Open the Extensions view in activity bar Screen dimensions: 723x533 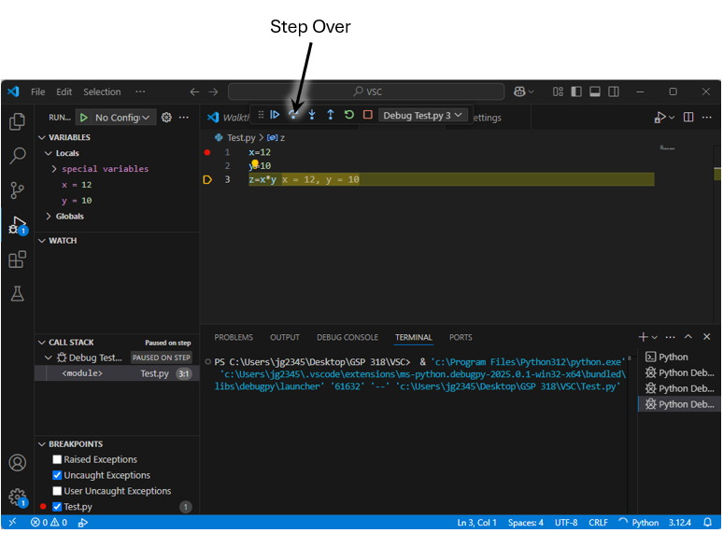[17, 259]
